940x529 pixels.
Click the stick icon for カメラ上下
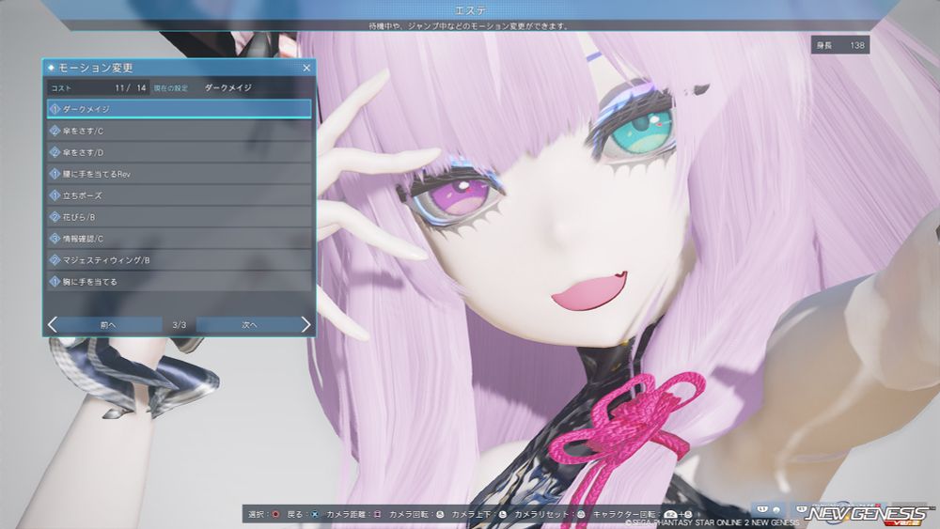(x=503, y=514)
